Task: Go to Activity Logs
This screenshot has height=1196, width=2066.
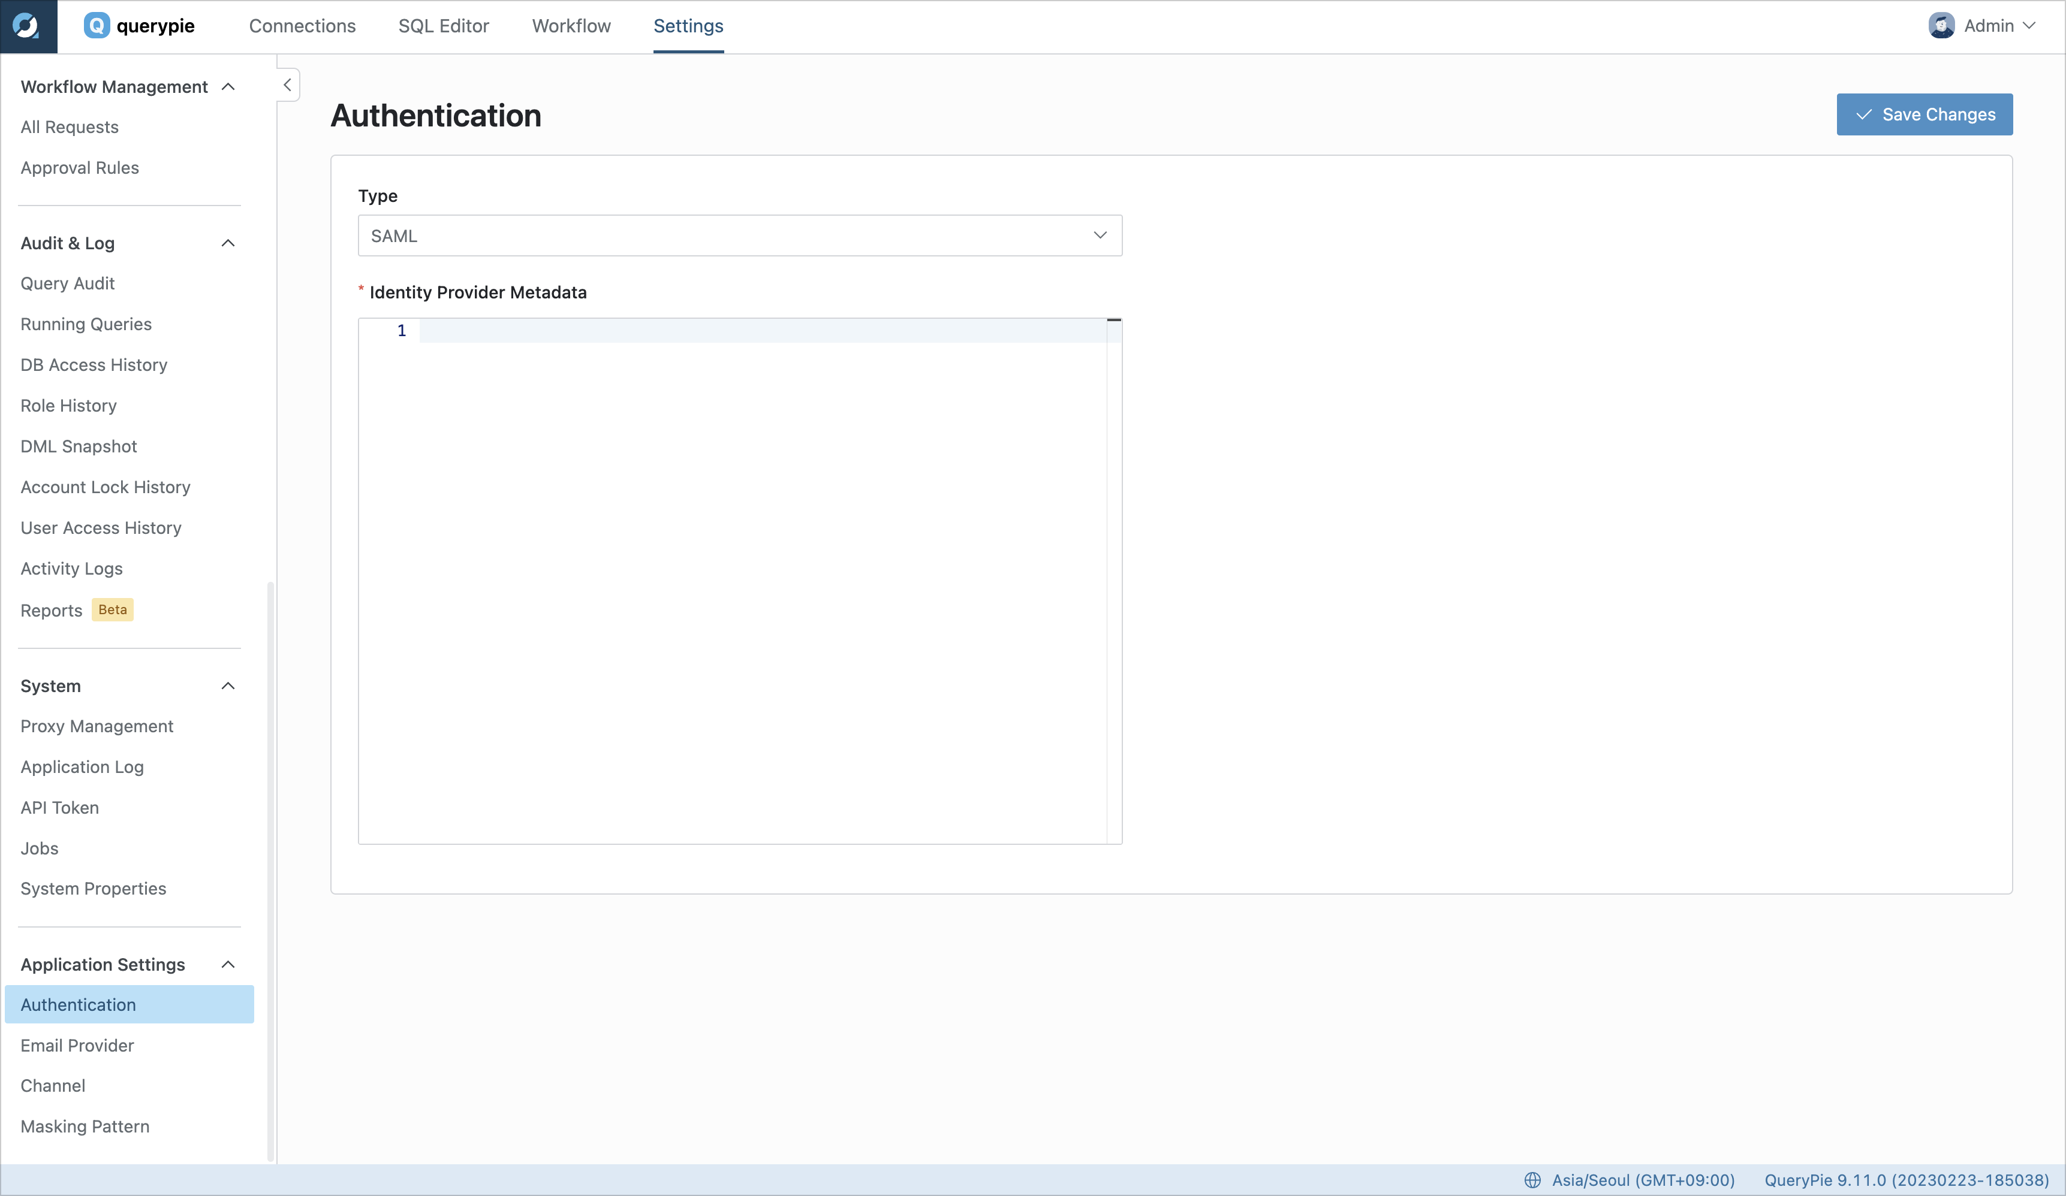Action: point(71,569)
